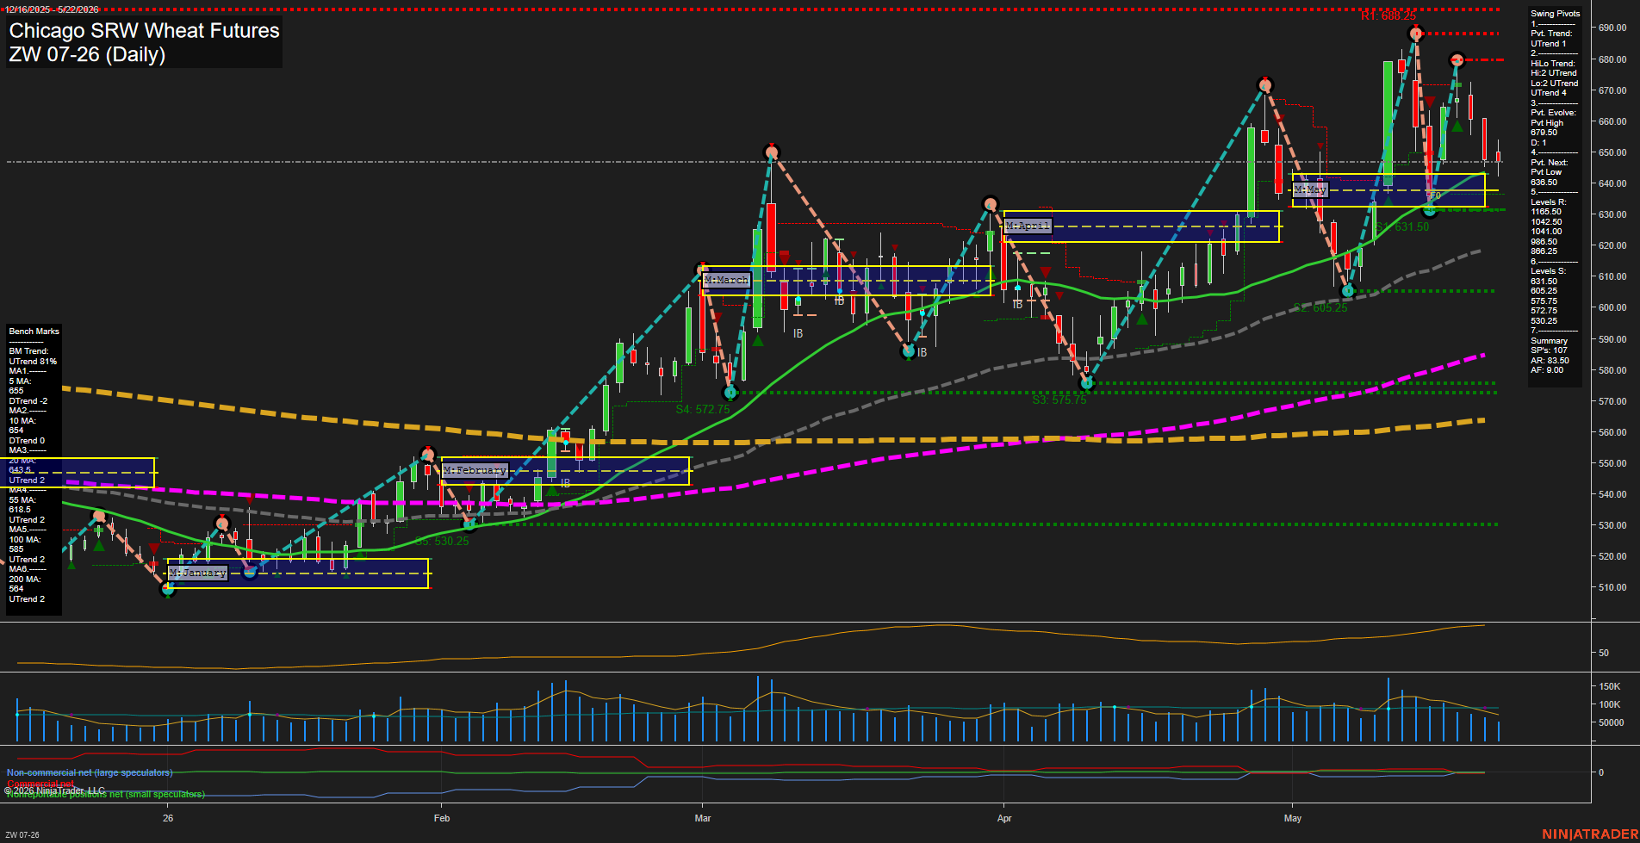This screenshot has height=843, width=1640.
Task: Click the Nonreportable positions net (small speculators) legend
Action: pyautogui.click(x=106, y=794)
